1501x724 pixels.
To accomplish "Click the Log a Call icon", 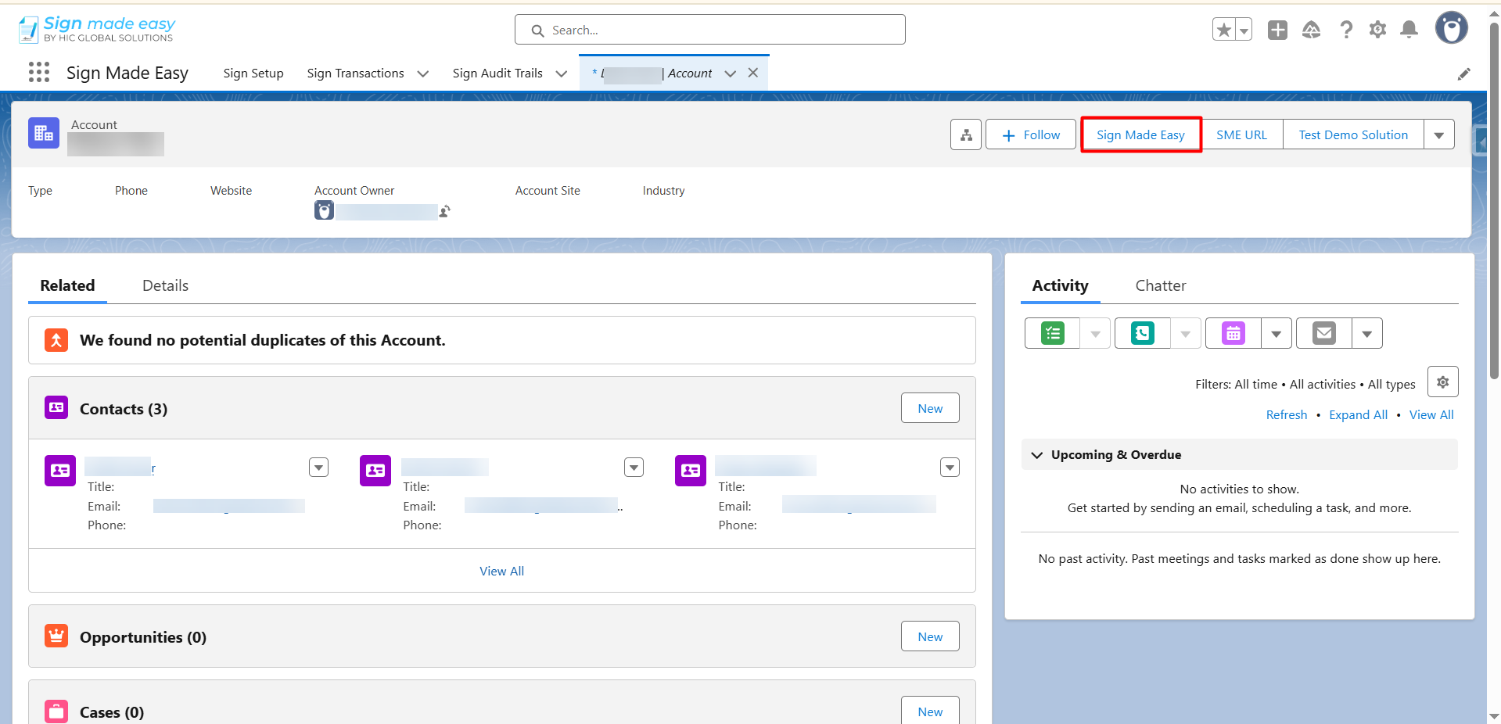I will coord(1143,334).
